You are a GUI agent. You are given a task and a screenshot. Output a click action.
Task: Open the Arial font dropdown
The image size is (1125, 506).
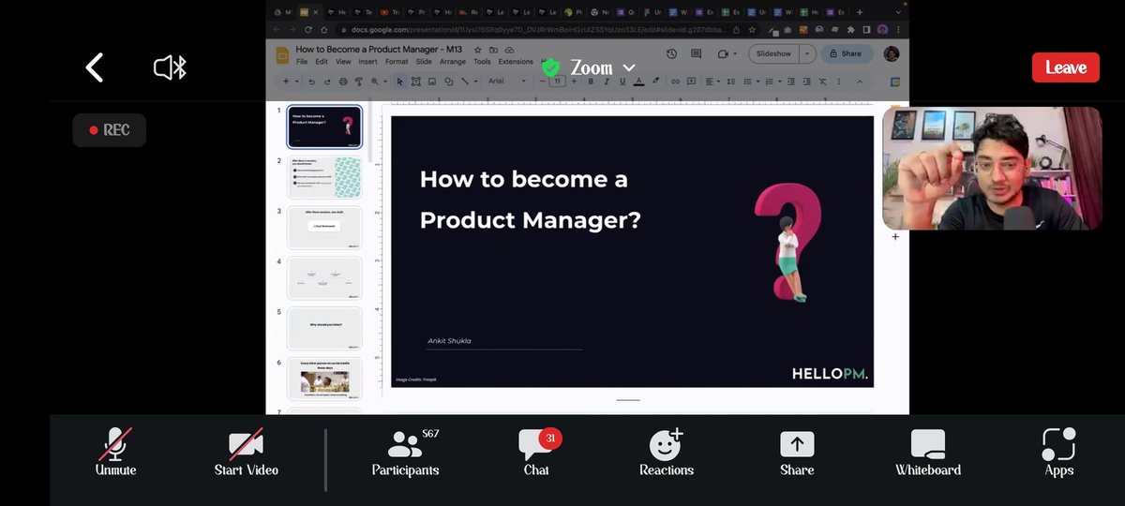coord(507,82)
